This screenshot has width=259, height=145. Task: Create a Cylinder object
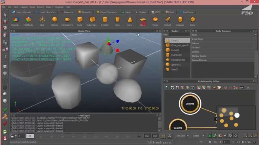105,21
